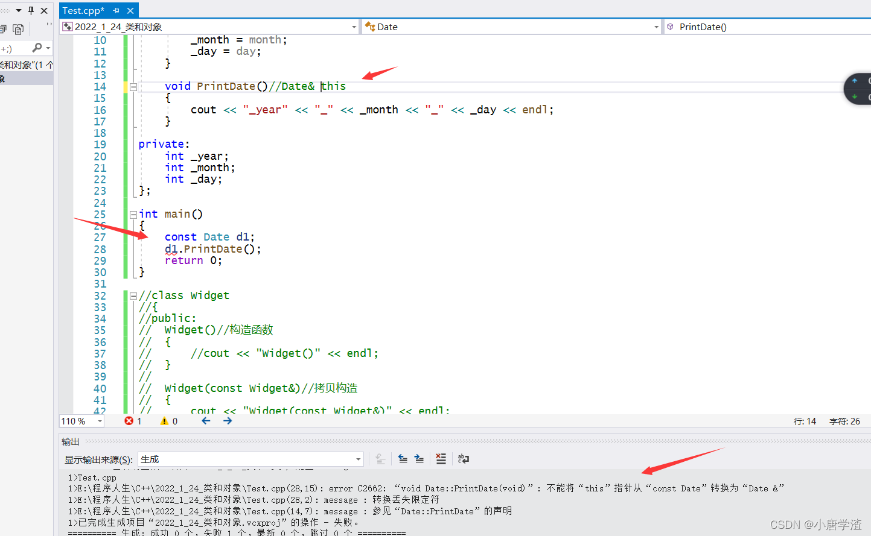Open the PrintDate() member dropdown
The height and width of the screenshot is (536, 871).
point(767,27)
